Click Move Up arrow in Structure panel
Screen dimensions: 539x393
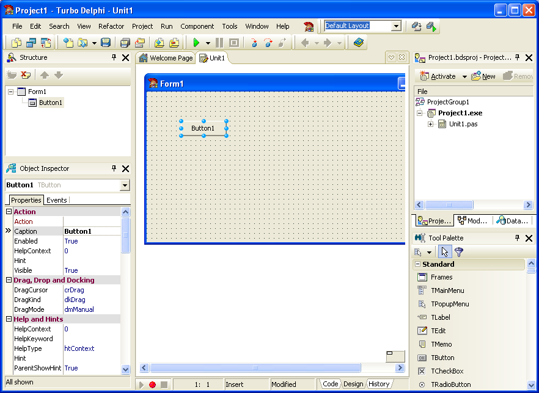[45, 75]
